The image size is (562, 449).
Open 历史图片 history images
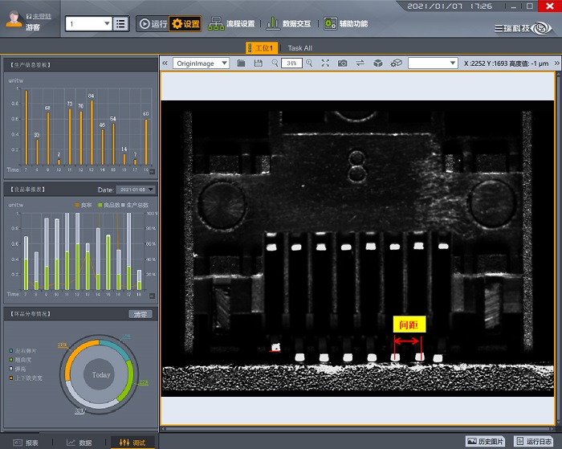click(487, 441)
